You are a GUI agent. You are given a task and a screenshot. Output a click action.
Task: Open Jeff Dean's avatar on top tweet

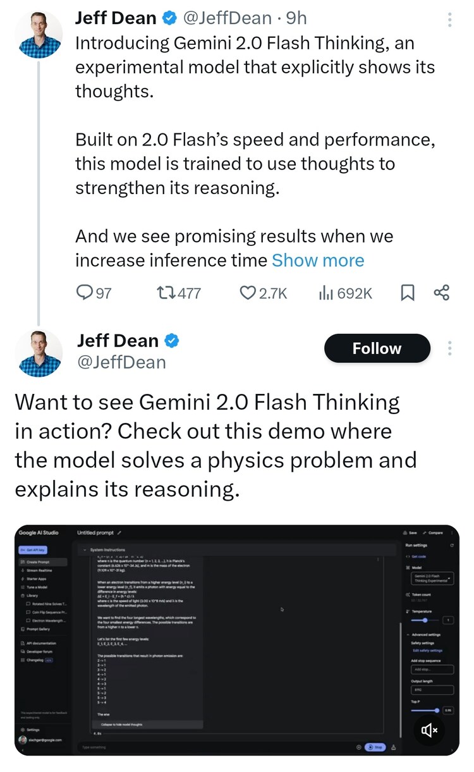pyautogui.click(x=38, y=35)
